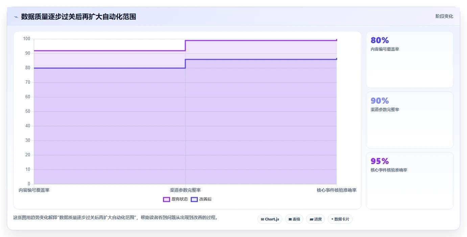Click the 数据卡片 tag pill

340,219
